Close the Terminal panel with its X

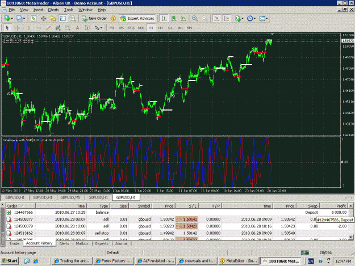[x=2, y=205]
